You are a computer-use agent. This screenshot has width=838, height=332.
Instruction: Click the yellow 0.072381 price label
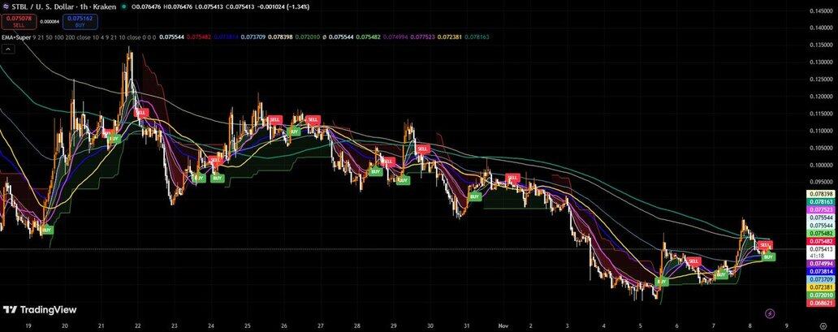coord(822,287)
